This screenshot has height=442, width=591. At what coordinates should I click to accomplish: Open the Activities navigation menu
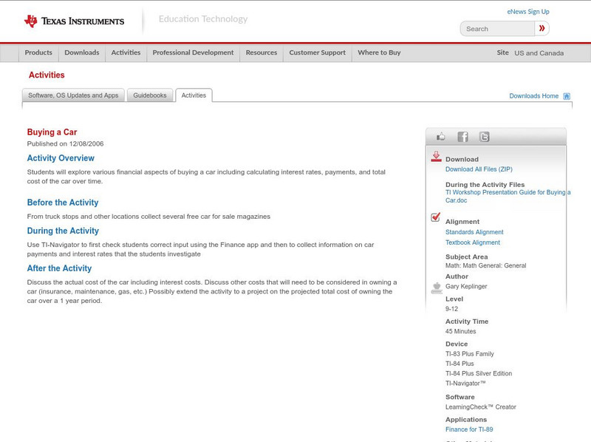[126, 52]
